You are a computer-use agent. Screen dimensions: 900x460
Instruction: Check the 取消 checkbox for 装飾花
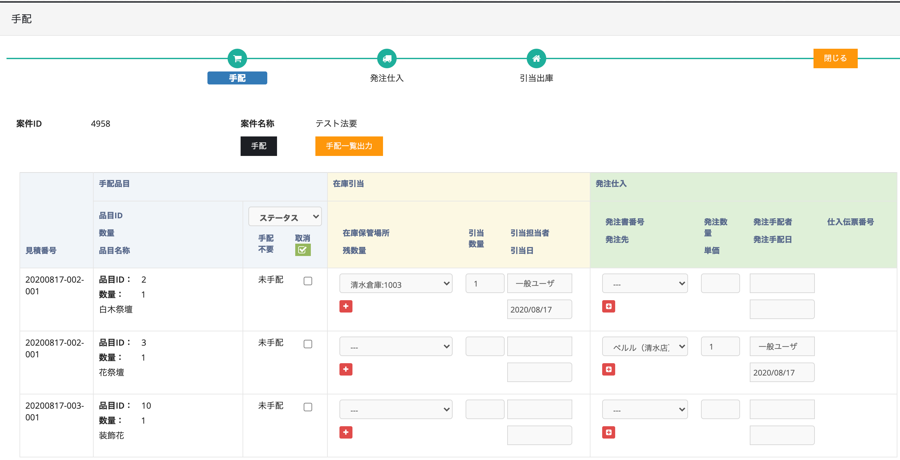[x=308, y=407]
